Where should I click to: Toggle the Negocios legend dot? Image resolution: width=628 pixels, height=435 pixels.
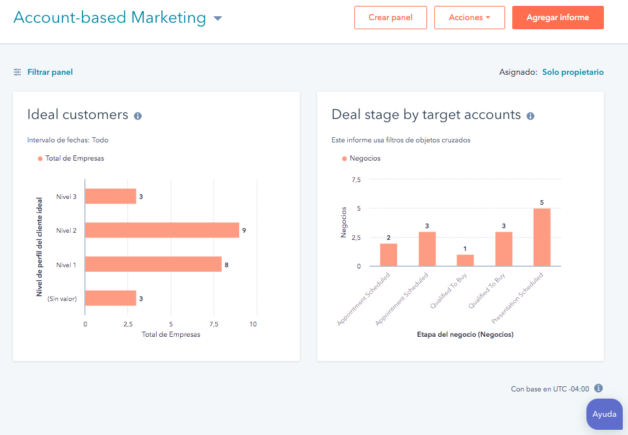(x=344, y=159)
